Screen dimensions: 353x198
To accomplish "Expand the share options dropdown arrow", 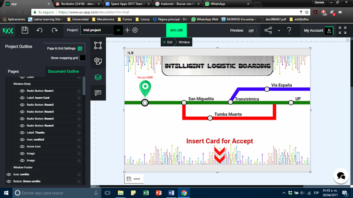I will pos(279,31).
